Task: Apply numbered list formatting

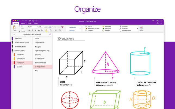Action: (50, 27)
